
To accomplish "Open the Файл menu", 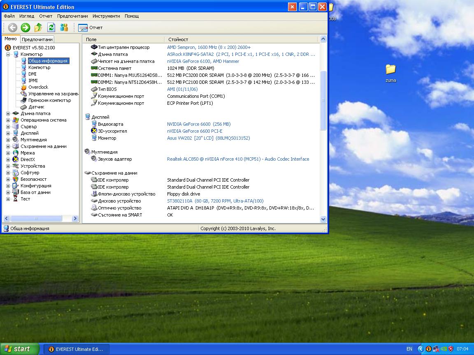I will (9, 16).
